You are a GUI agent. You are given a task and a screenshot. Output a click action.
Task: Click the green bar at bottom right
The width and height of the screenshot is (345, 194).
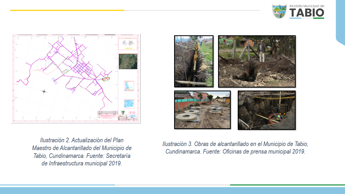[x=287, y=185]
